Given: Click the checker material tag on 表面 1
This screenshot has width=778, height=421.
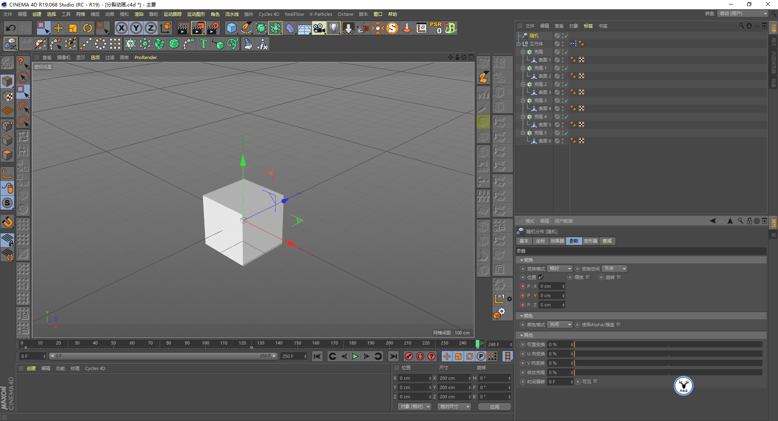Looking at the screenshot, I should (x=581, y=60).
